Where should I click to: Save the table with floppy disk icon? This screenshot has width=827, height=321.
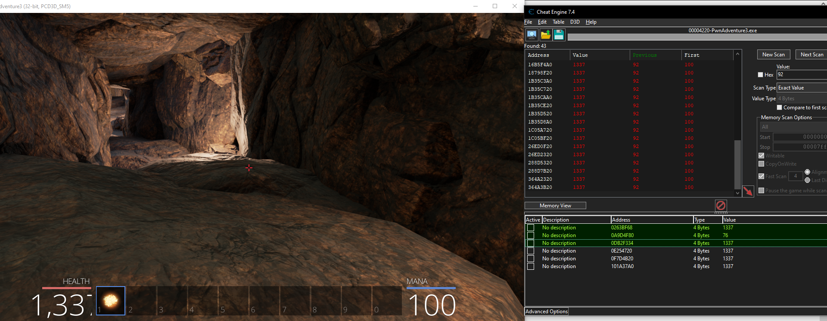pos(559,35)
